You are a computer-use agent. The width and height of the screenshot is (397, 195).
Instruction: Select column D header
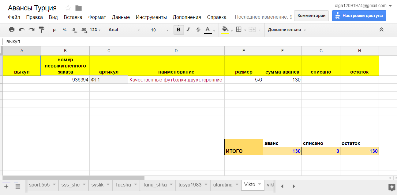176,51
